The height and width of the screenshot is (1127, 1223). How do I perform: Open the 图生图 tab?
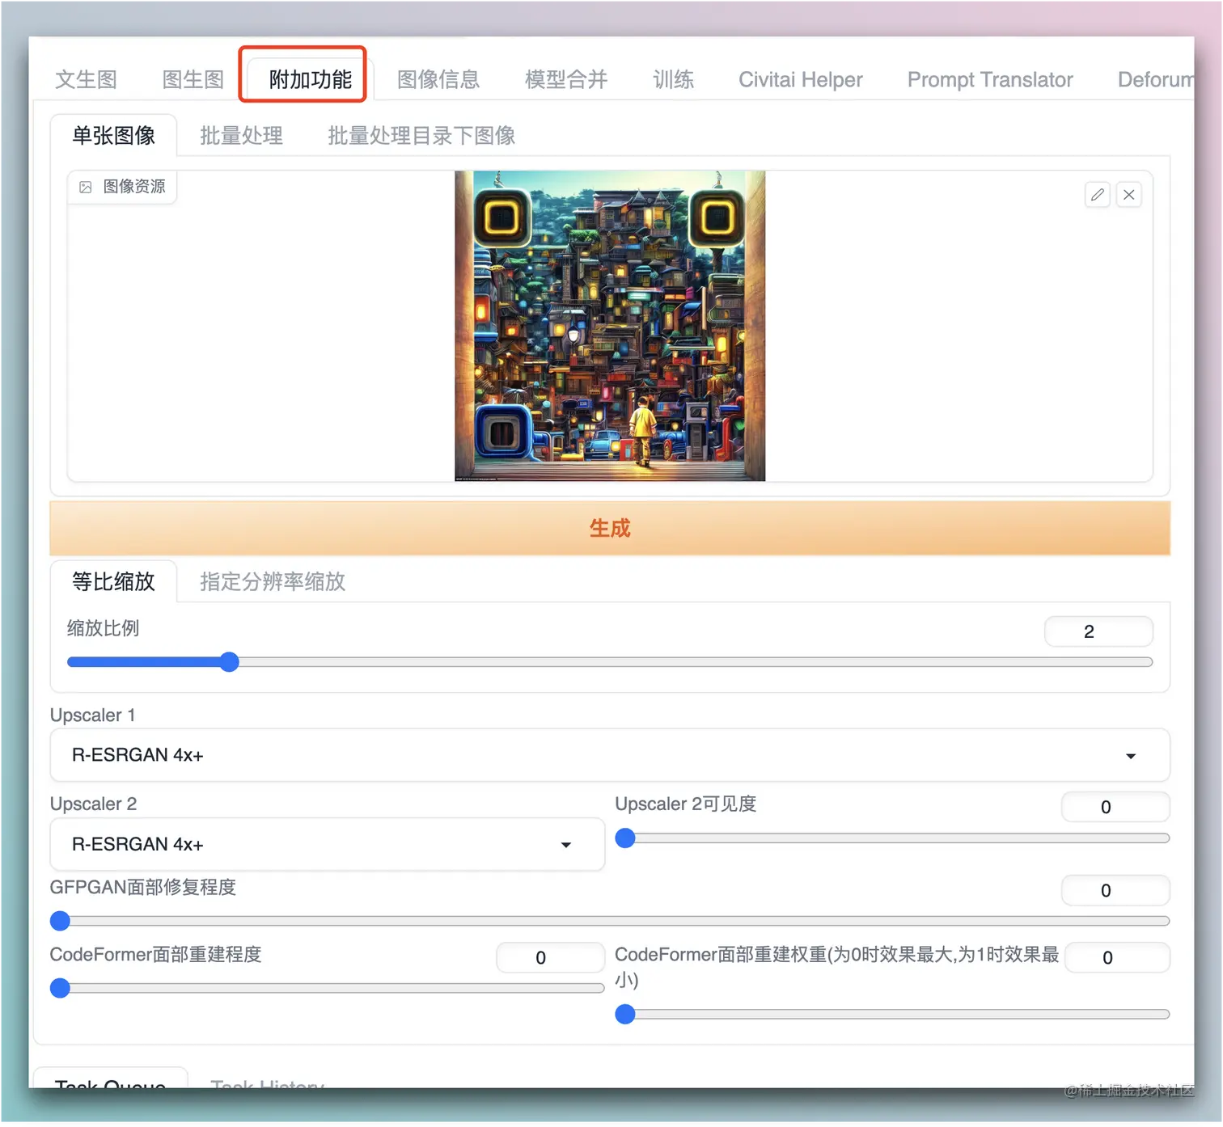pyautogui.click(x=192, y=79)
